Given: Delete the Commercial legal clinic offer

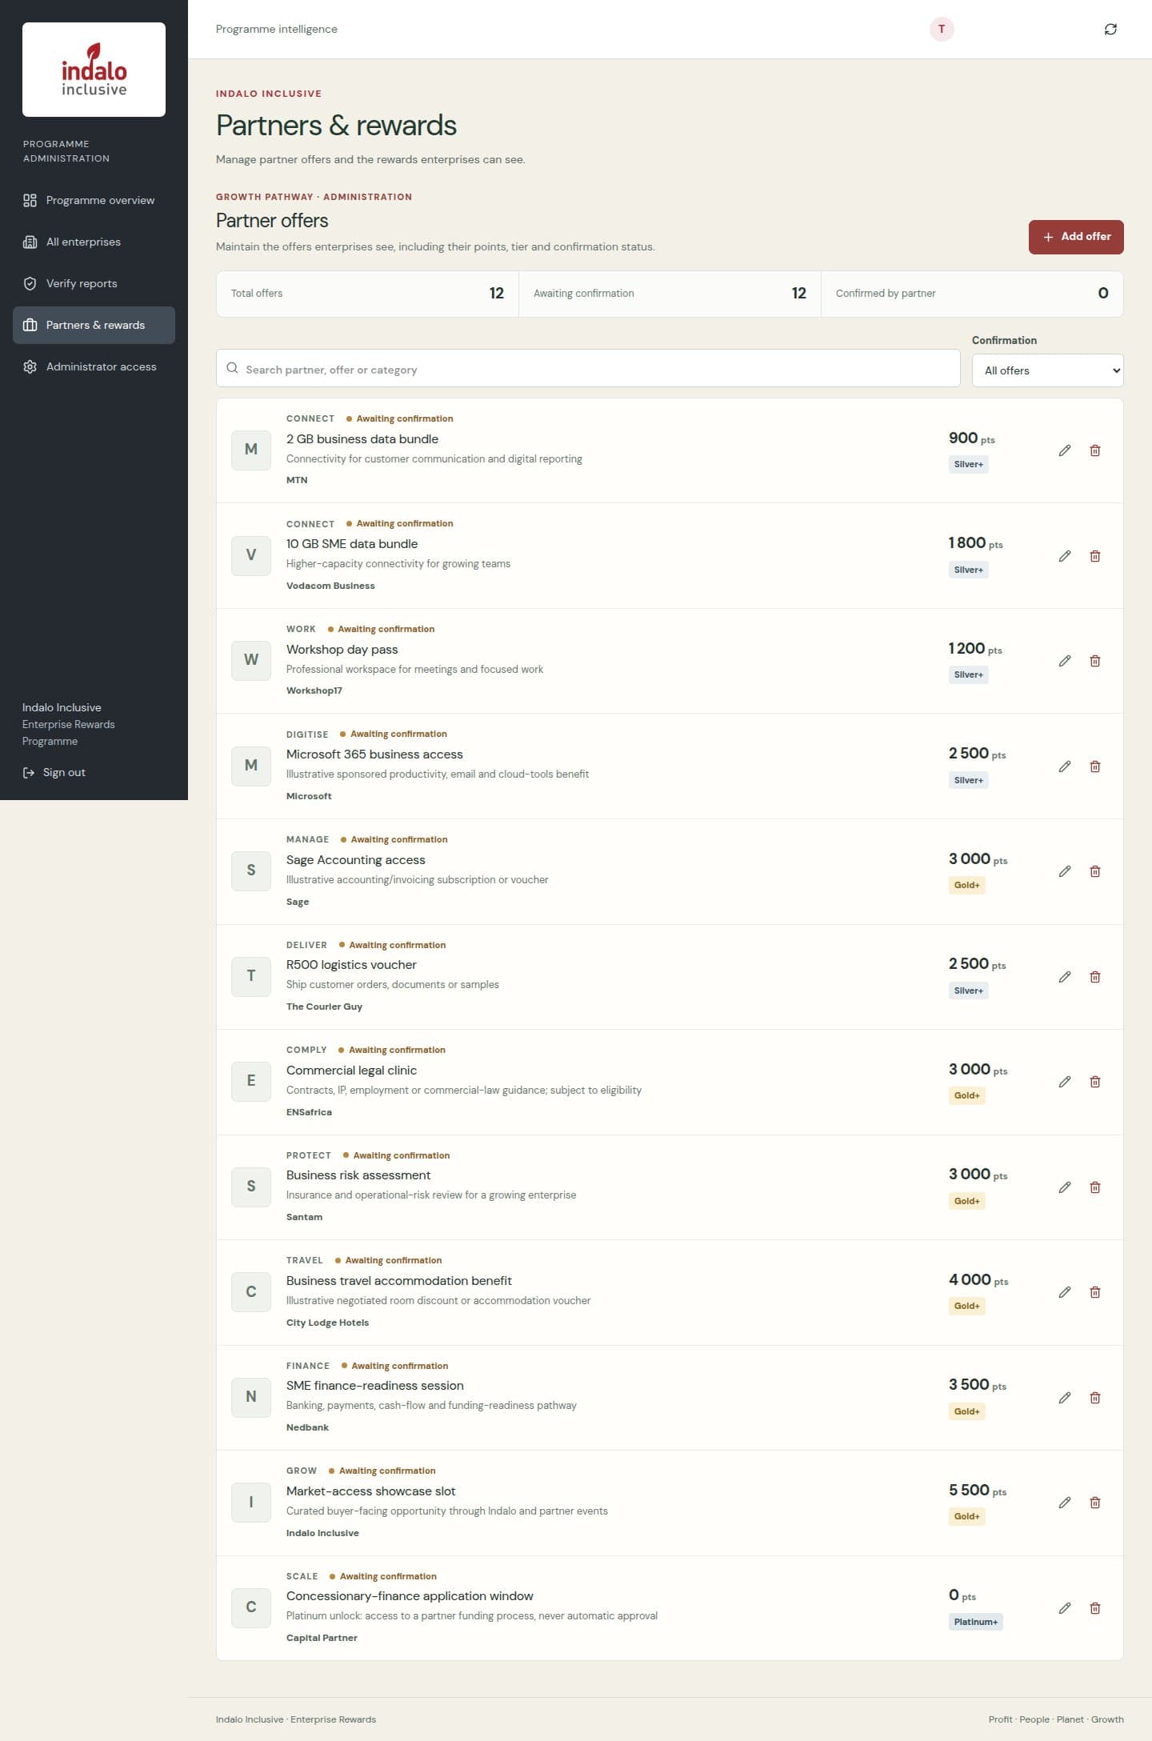Looking at the screenshot, I should [1095, 1082].
